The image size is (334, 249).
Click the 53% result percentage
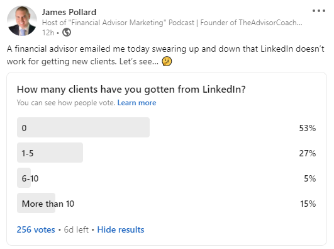point(308,128)
